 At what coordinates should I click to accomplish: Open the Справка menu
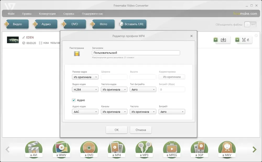pos(69,14)
